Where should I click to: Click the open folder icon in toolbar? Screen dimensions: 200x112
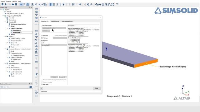(13, 4)
